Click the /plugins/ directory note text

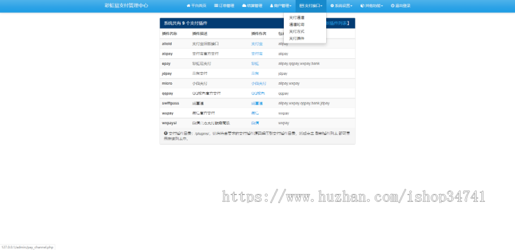pos(258,136)
